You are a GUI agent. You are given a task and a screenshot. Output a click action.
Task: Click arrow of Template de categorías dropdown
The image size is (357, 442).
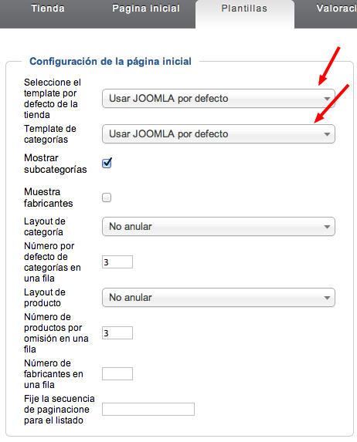click(x=327, y=134)
